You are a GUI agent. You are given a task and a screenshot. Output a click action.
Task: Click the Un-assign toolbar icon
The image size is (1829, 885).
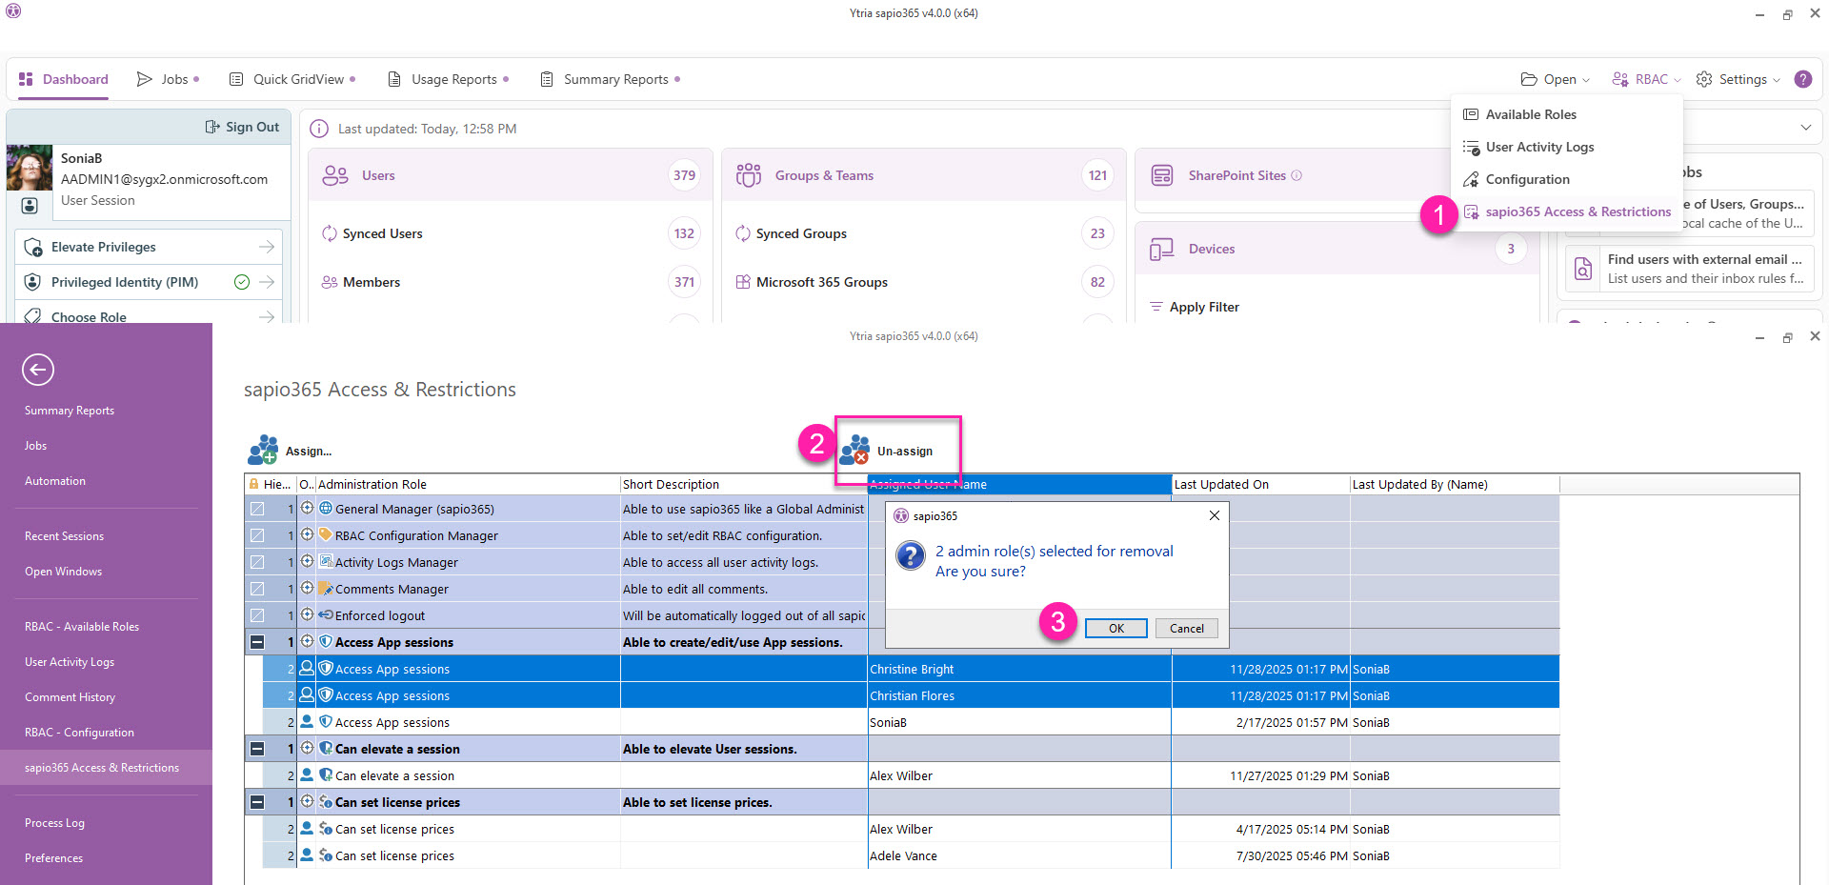(854, 450)
